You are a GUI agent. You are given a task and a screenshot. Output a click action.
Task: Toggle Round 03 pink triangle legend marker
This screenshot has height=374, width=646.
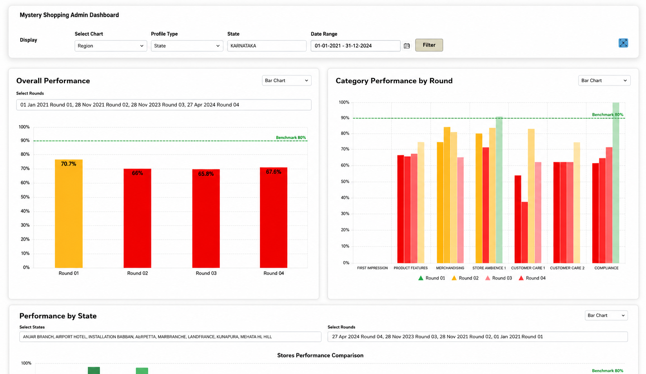pyautogui.click(x=488, y=278)
